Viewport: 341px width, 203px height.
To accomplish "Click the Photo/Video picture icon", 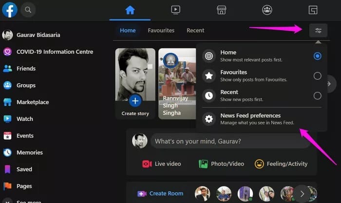I will [x=203, y=164].
